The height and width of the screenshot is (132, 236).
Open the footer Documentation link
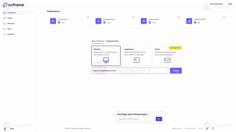[190, 128]
